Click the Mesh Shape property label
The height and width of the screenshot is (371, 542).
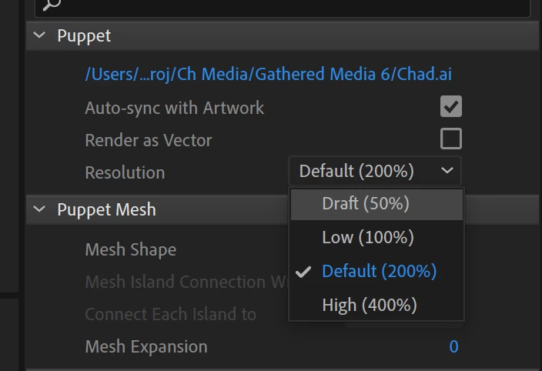point(131,249)
